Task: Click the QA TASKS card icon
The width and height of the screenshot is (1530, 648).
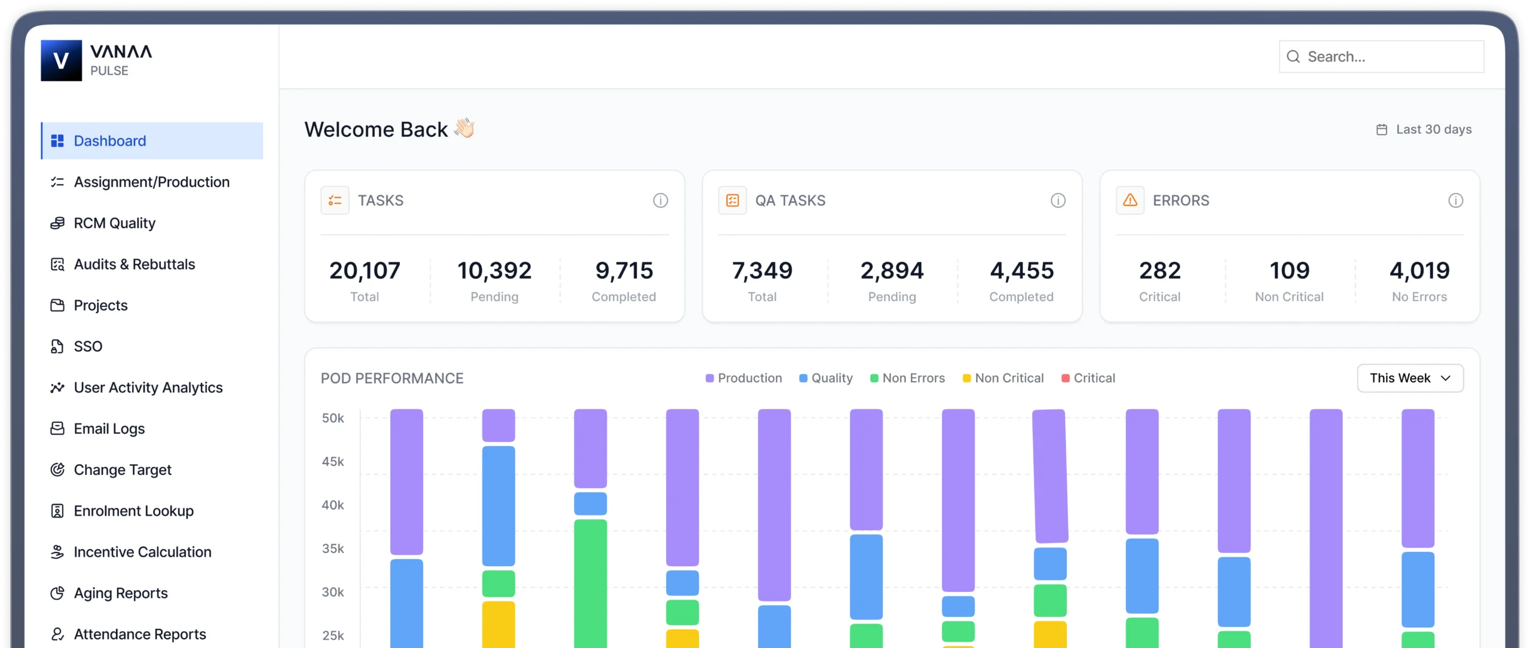Action: [x=732, y=200]
